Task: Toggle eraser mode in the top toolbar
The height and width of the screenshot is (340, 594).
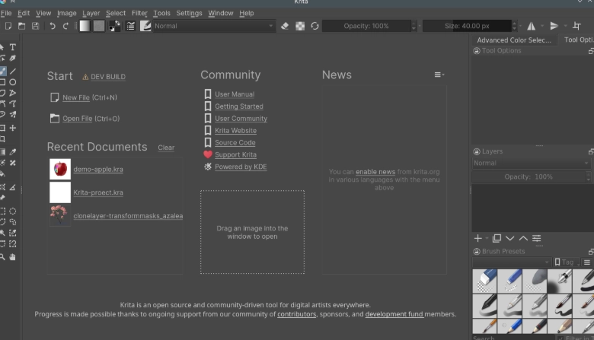Action: [x=285, y=26]
